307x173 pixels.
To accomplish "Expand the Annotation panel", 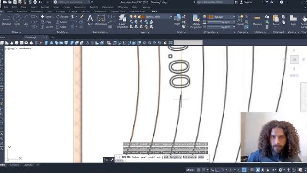I will point(101,32).
